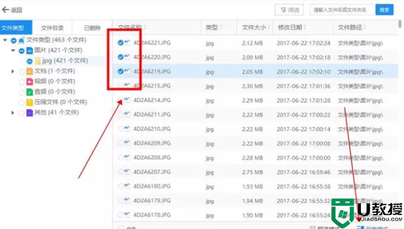Click the purple 其他 category icon
This screenshot has height=229, width=404.
30,113
